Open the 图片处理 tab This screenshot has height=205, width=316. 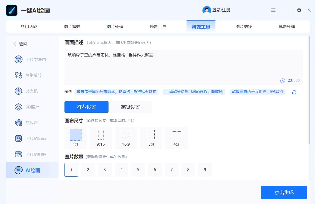[115, 27]
